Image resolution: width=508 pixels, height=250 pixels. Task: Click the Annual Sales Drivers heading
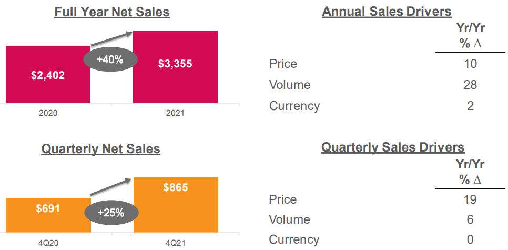coord(387,12)
